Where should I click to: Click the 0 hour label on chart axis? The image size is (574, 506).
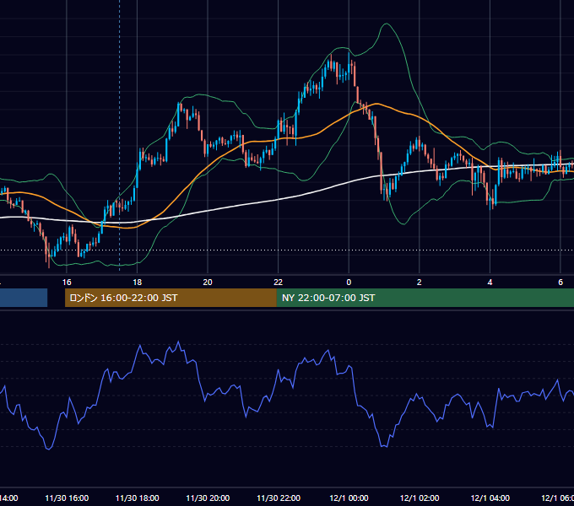(349, 283)
